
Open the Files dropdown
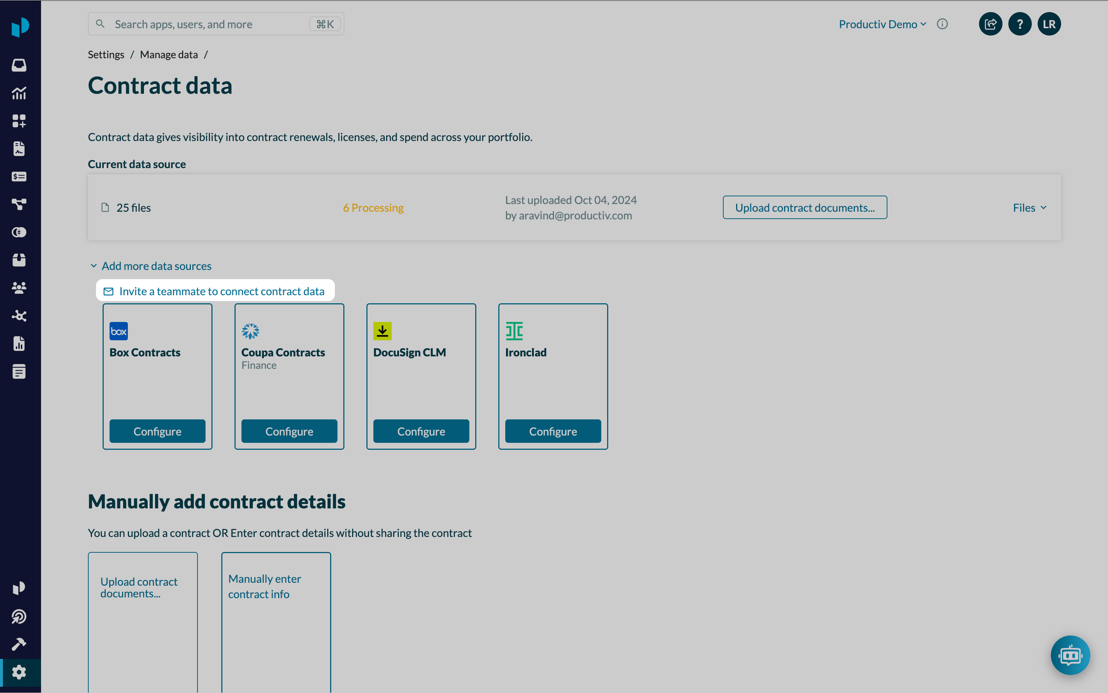[x=1029, y=208]
